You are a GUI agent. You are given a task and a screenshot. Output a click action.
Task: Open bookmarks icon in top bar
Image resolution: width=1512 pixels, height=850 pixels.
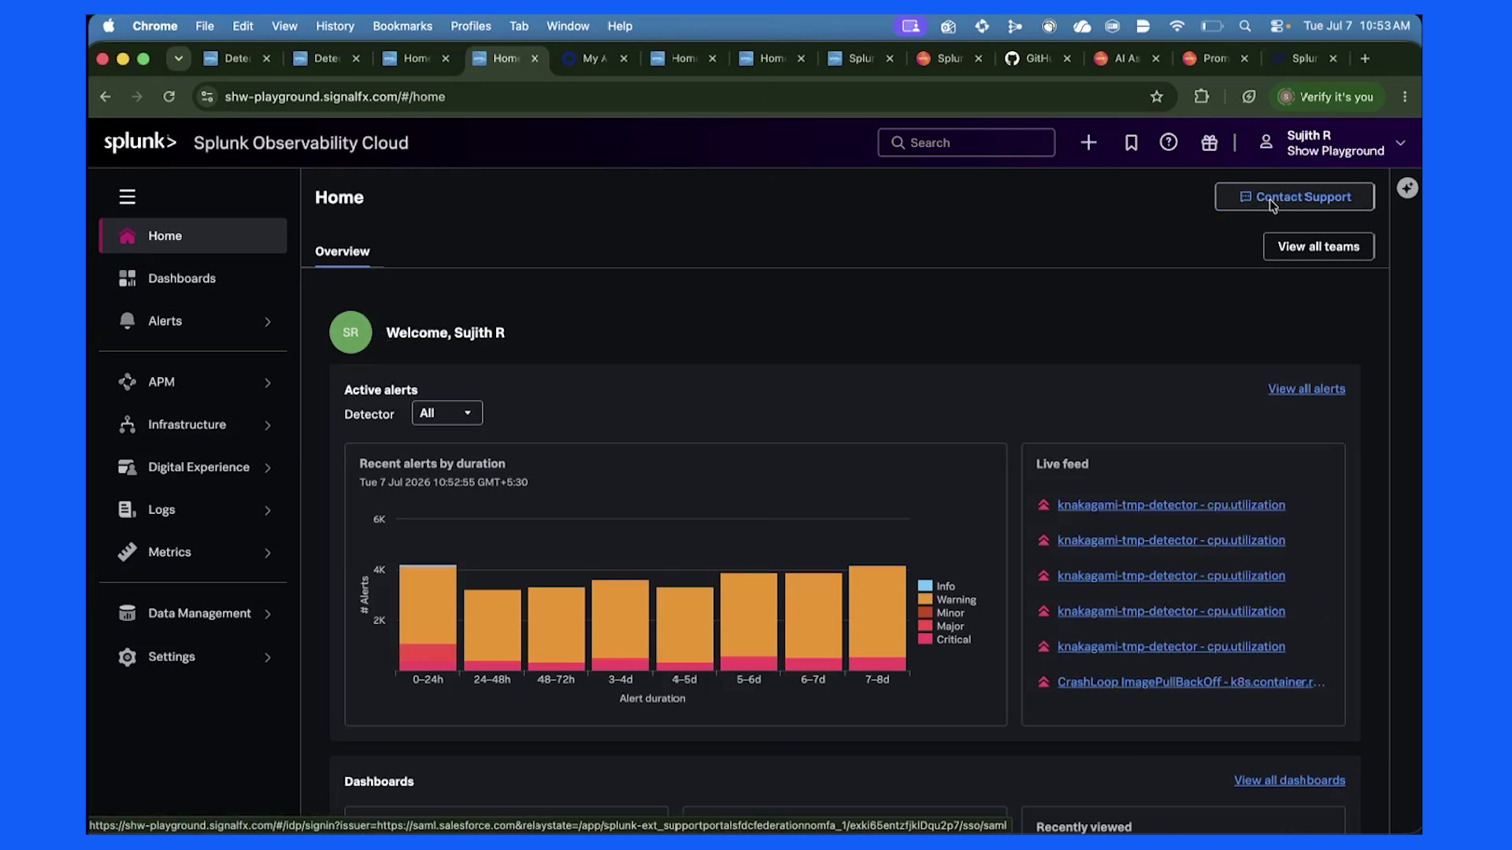pos(1131,142)
